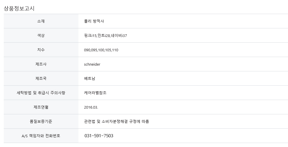Image resolution: width=288 pixels, height=147 pixels.
Task: Click the empty area right of schneider row
Action: tap(194, 64)
